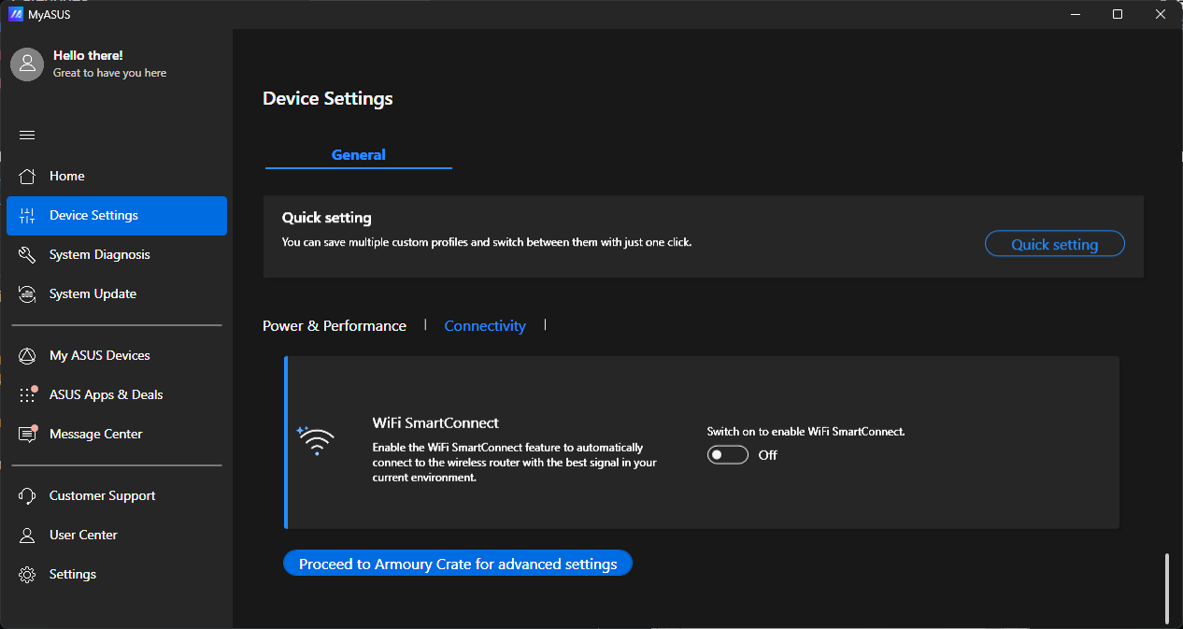Open ASUS Apps & Deals page
This screenshot has width=1183, height=629.
117,394
